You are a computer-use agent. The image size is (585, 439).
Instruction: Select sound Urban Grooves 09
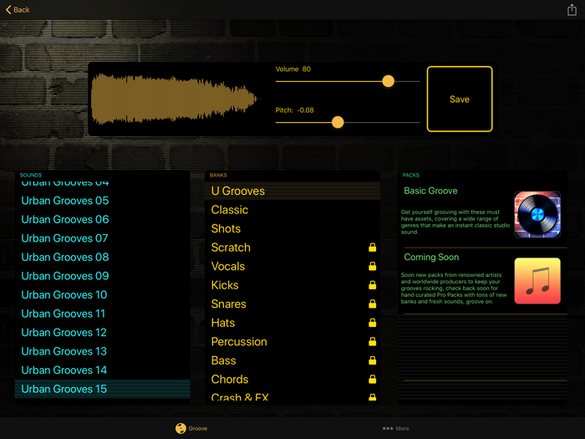pos(103,276)
